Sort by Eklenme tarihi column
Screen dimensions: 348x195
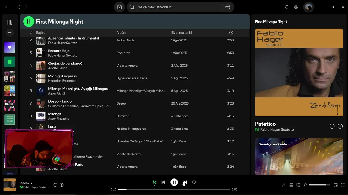[181, 33]
